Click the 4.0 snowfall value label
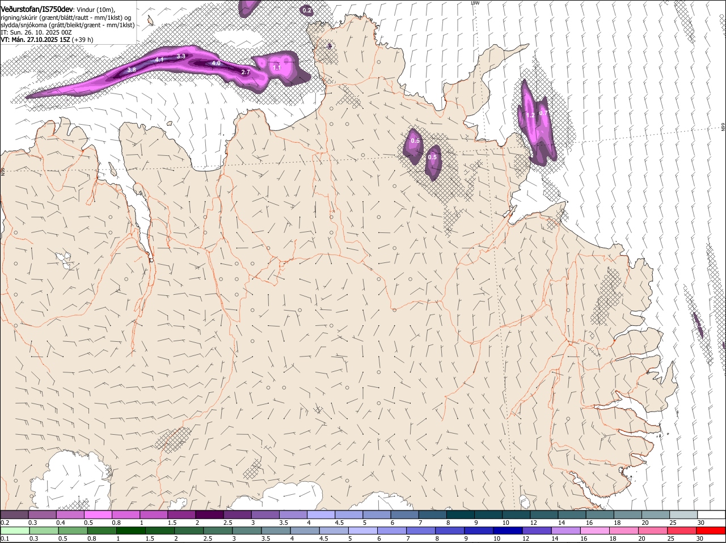The width and height of the screenshot is (726, 543). 216,63
